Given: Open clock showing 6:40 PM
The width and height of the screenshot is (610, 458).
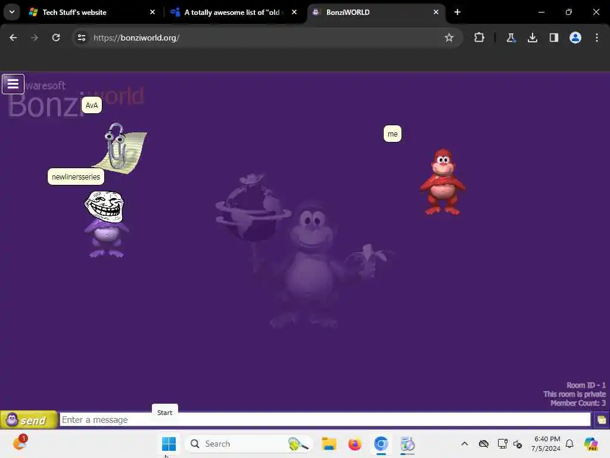Looking at the screenshot, I should click(x=546, y=444).
